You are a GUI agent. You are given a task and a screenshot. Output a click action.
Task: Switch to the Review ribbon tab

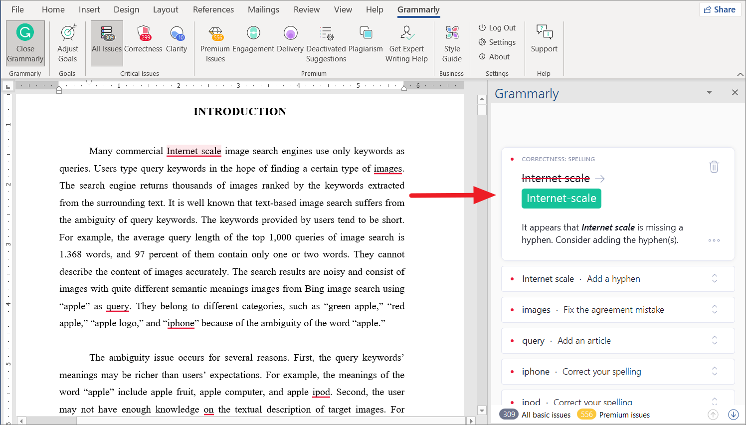tap(306, 9)
